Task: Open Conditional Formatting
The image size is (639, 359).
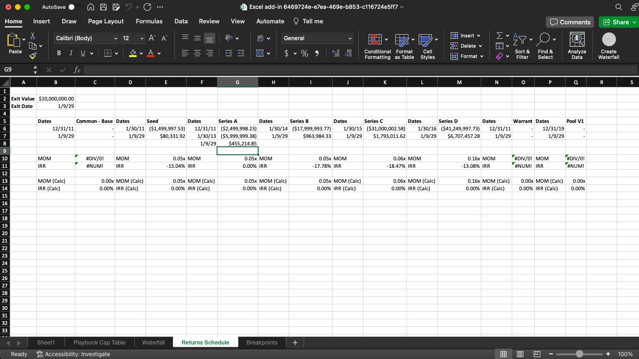Action: [x=378, y=46]
